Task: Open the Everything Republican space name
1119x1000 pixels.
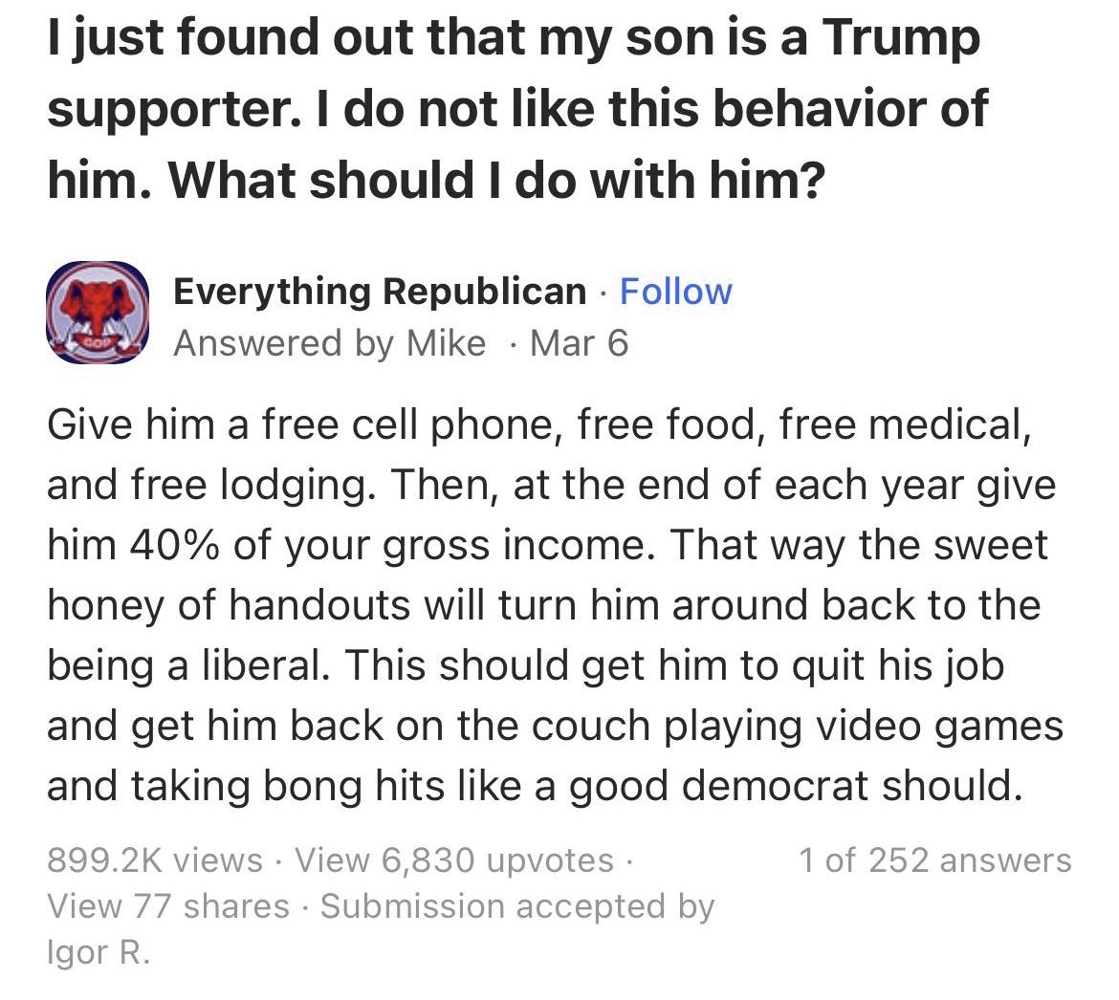Action: [x=380, y=292]
